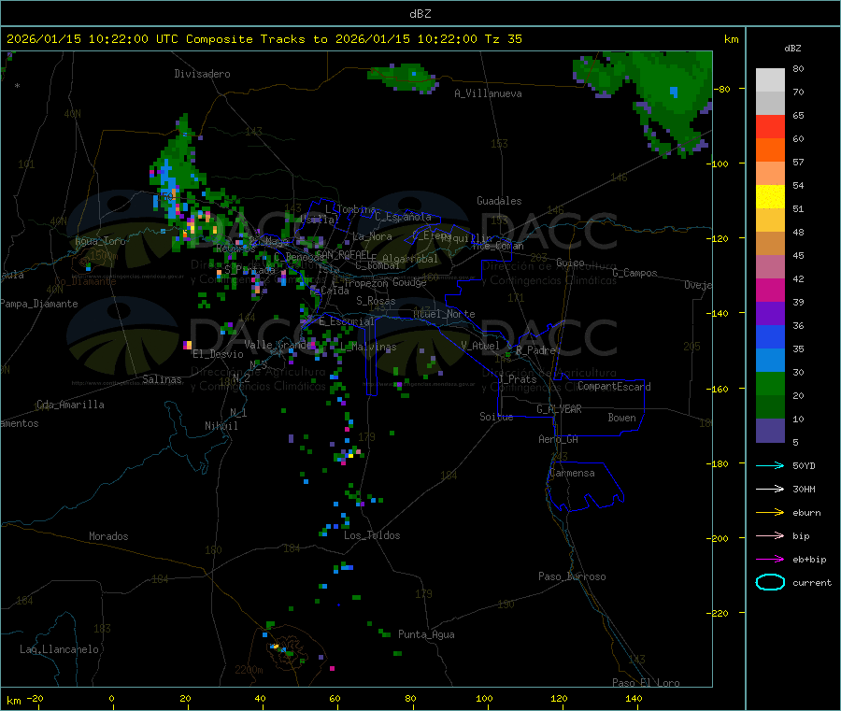Image resolution: width=841 pixels, height=711 pixels.
Task: Click the 'Valle_Grande' map label
Action: (278, 345)
